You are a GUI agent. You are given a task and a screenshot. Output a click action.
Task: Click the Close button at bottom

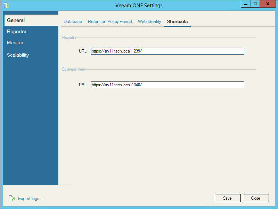(256, 198)
